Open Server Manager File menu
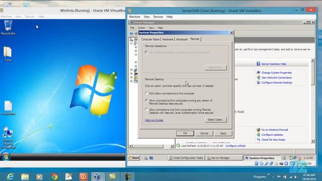This screenshot has width=322, height=181. 132,28
